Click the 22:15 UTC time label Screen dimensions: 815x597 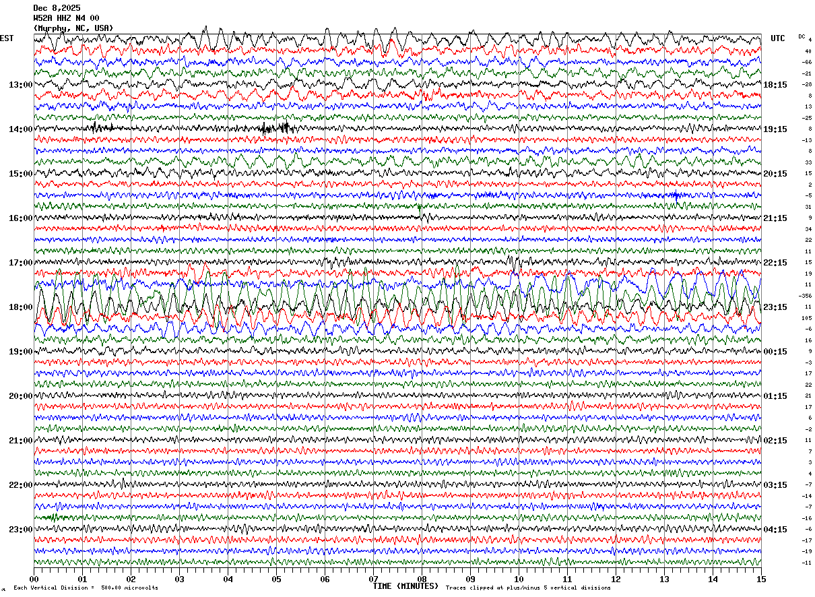[775, 263]
